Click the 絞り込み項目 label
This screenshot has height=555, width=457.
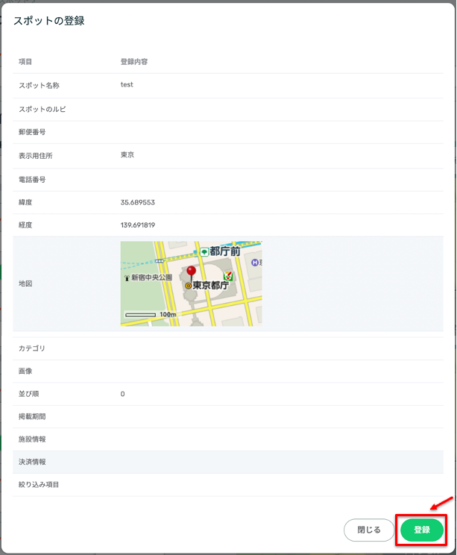(39, 485)
